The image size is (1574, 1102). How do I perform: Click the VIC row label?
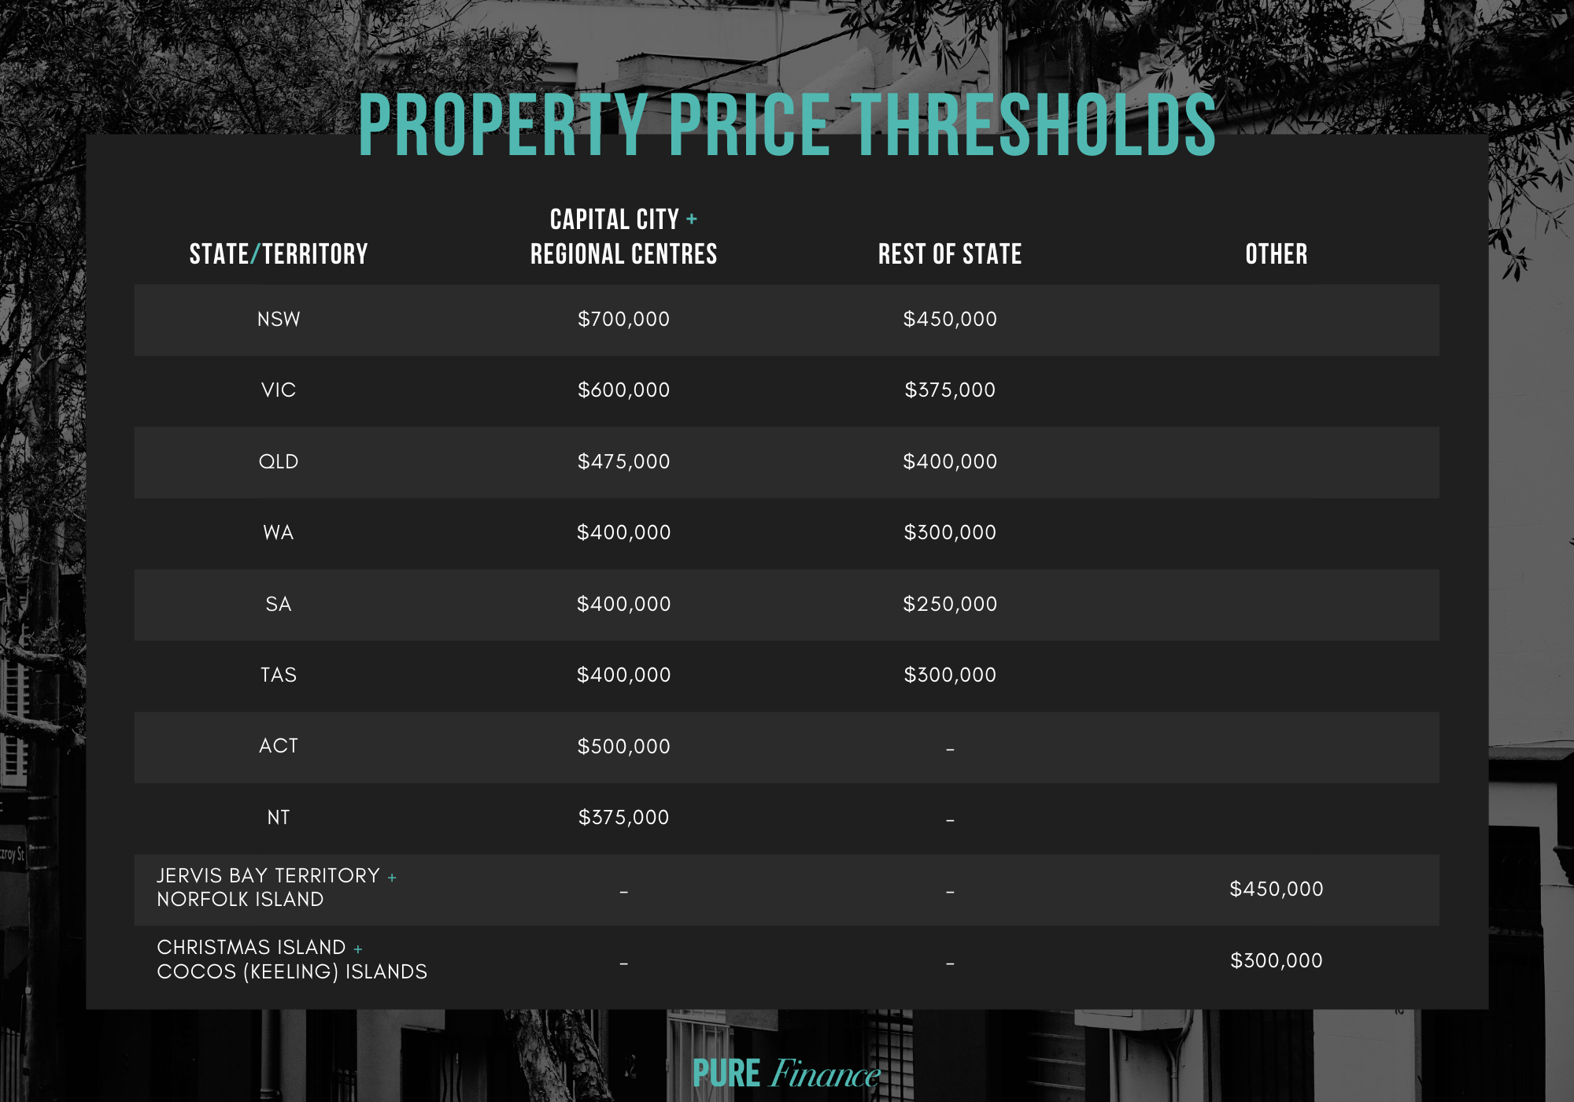click(279, 390)
